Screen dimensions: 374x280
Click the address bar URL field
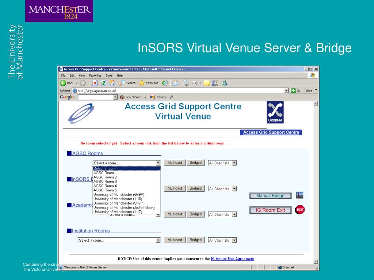coord(180,90)
